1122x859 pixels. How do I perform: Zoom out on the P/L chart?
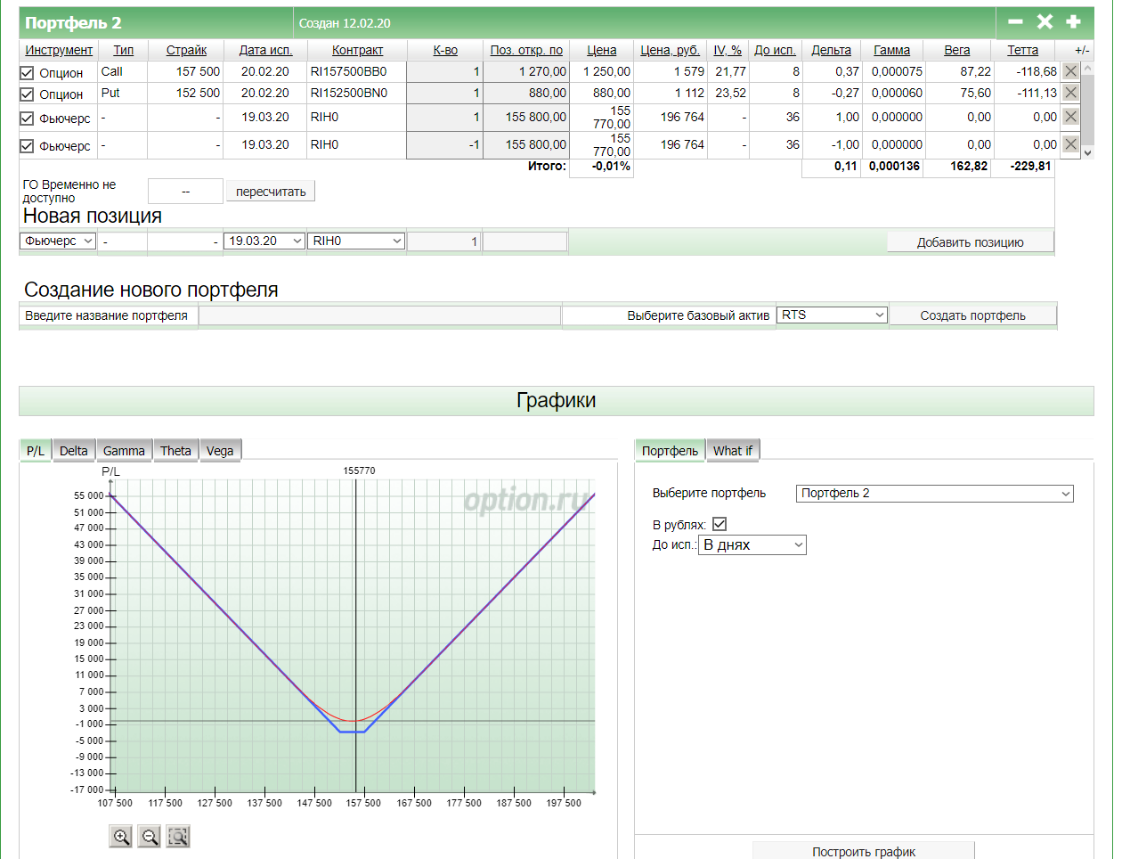(x=150, y=836)
